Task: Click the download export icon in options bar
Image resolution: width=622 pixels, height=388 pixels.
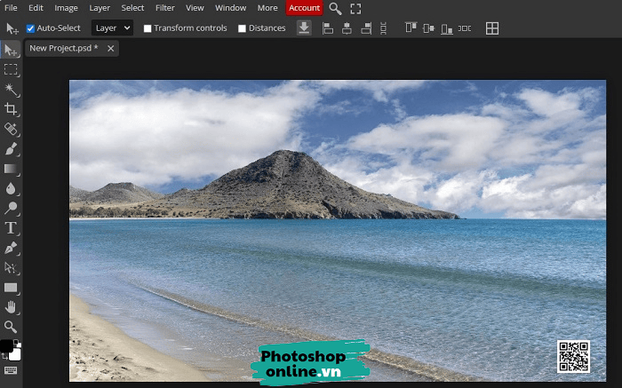Action: (304, 28)
